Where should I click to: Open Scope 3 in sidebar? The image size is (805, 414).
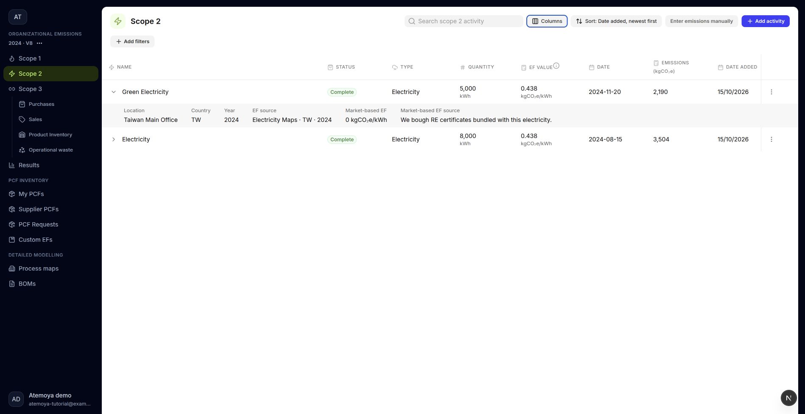[51, 89]
